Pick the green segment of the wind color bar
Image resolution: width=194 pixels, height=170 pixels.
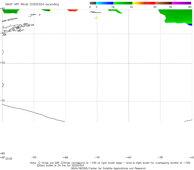point(123,3)
